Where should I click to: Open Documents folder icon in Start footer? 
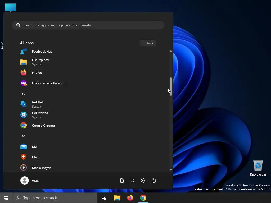click(122, 181)
